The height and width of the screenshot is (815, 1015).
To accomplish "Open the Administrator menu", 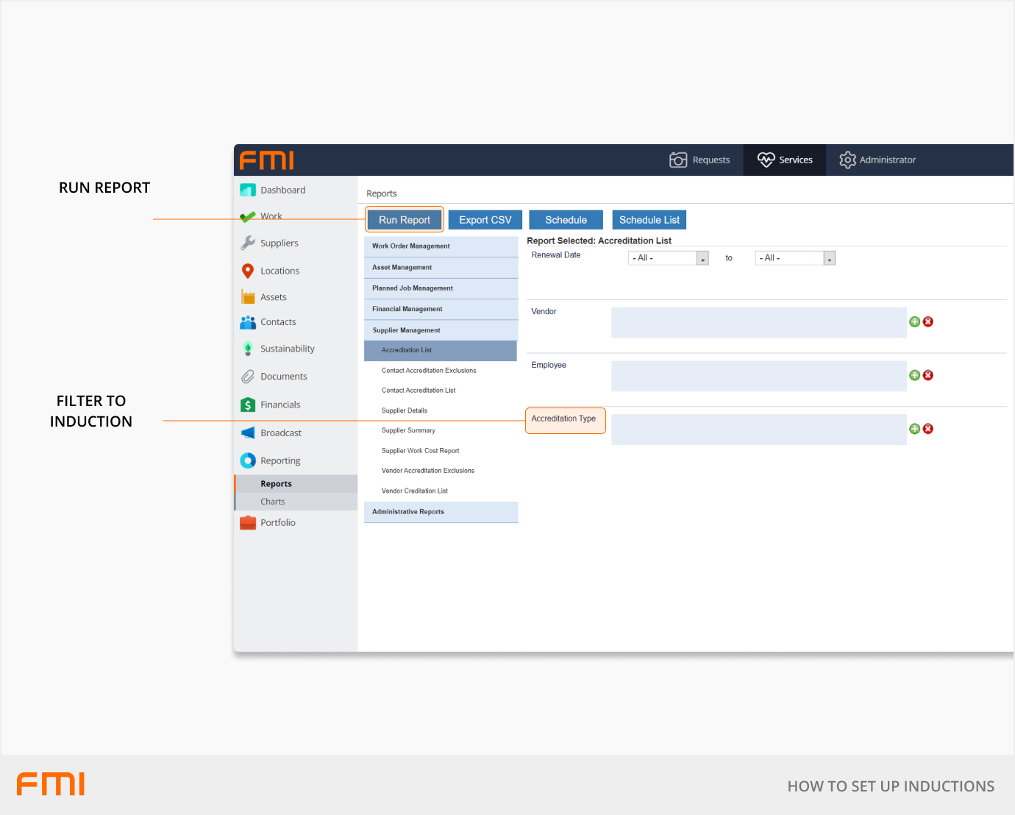I will tap(877, 160).
